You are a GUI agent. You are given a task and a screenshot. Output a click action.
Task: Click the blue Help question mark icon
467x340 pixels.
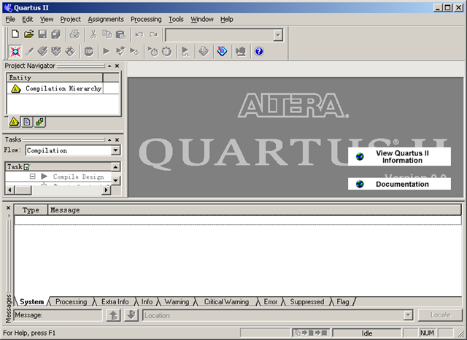pos(258,51)
